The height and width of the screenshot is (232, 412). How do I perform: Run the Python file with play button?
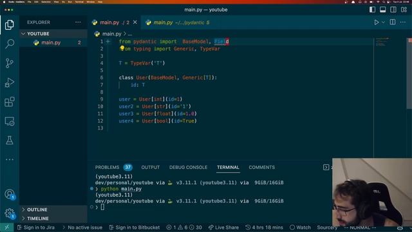[376, 23]
